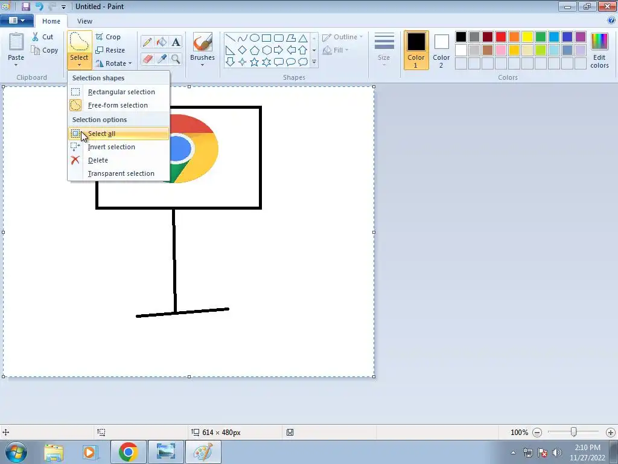Open Edit colors dialog

599,51
